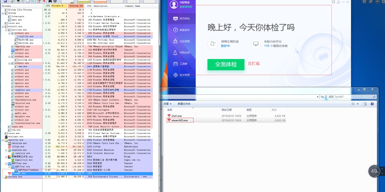
Task: Collapse svchost.exe PID 1128 node
Action: (9, 63)
